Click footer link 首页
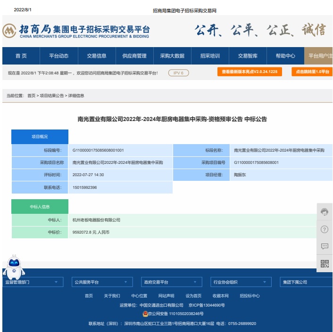Screen dimensions: 333x332 click(x=89, y=296)
